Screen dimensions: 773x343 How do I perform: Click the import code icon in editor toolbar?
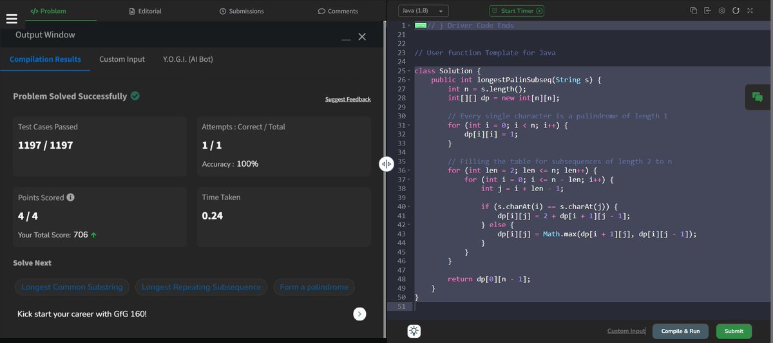click(707, 11)
